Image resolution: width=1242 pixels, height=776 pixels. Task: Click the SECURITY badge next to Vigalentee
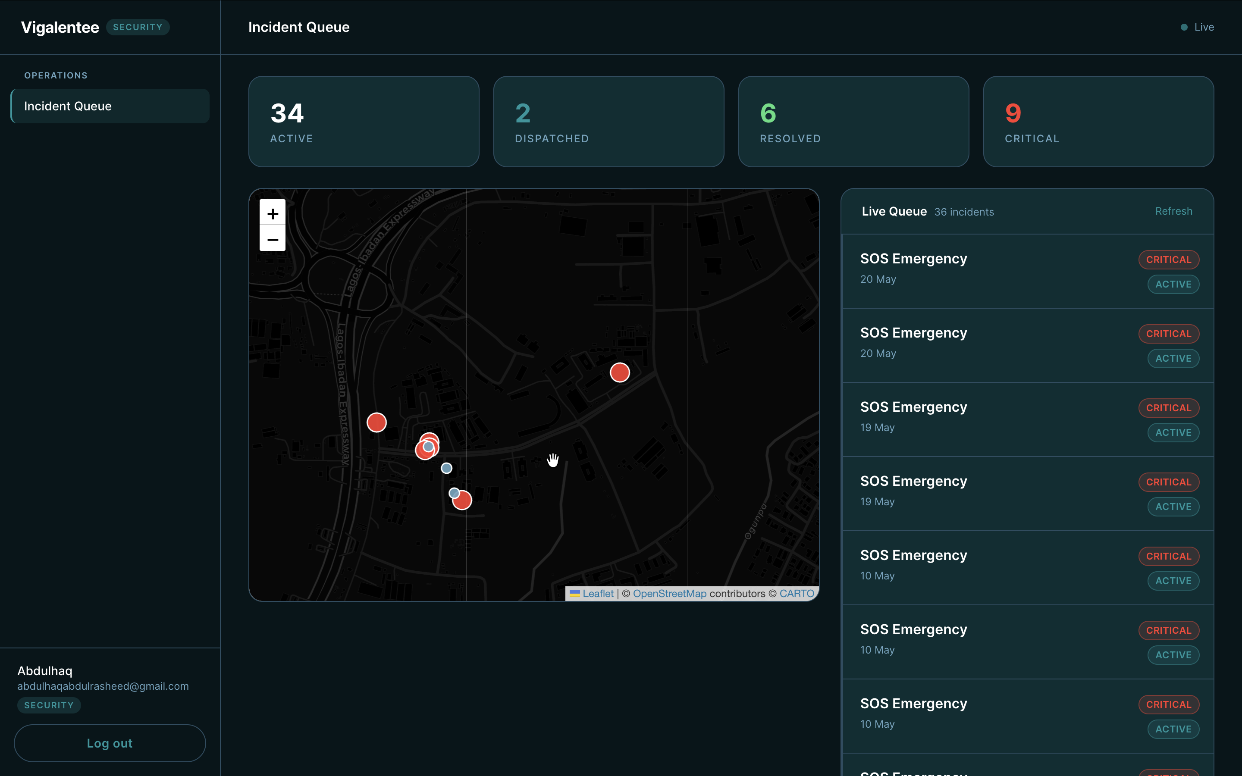(x=138, y=27)
